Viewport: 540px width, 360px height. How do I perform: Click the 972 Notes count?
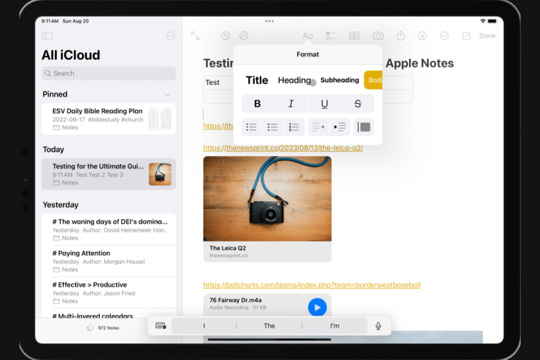(108, 328)
